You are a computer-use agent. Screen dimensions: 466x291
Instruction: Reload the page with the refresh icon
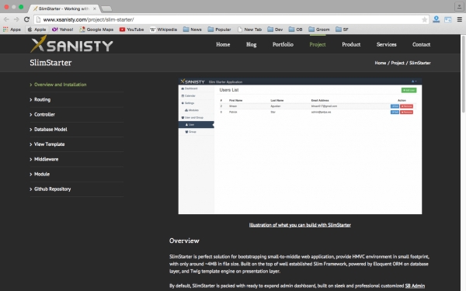[x=26, y=19]
